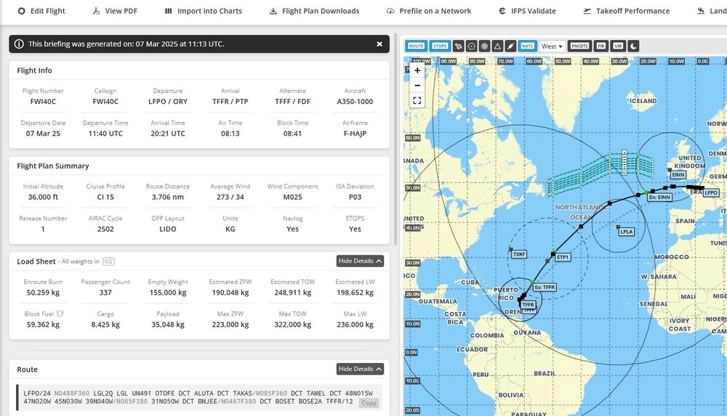The image size is (727, 416).
Task: Show the PACOTS tracks on map
Action: point(579,46)
